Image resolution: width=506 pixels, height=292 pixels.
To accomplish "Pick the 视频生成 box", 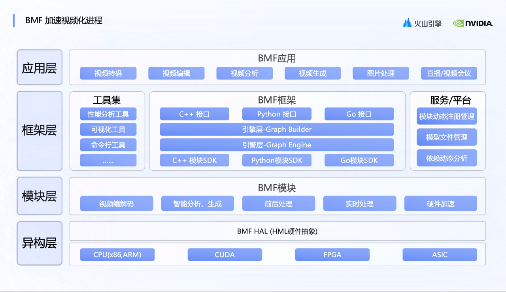I will pyautogui.click(x=313, y=73).
